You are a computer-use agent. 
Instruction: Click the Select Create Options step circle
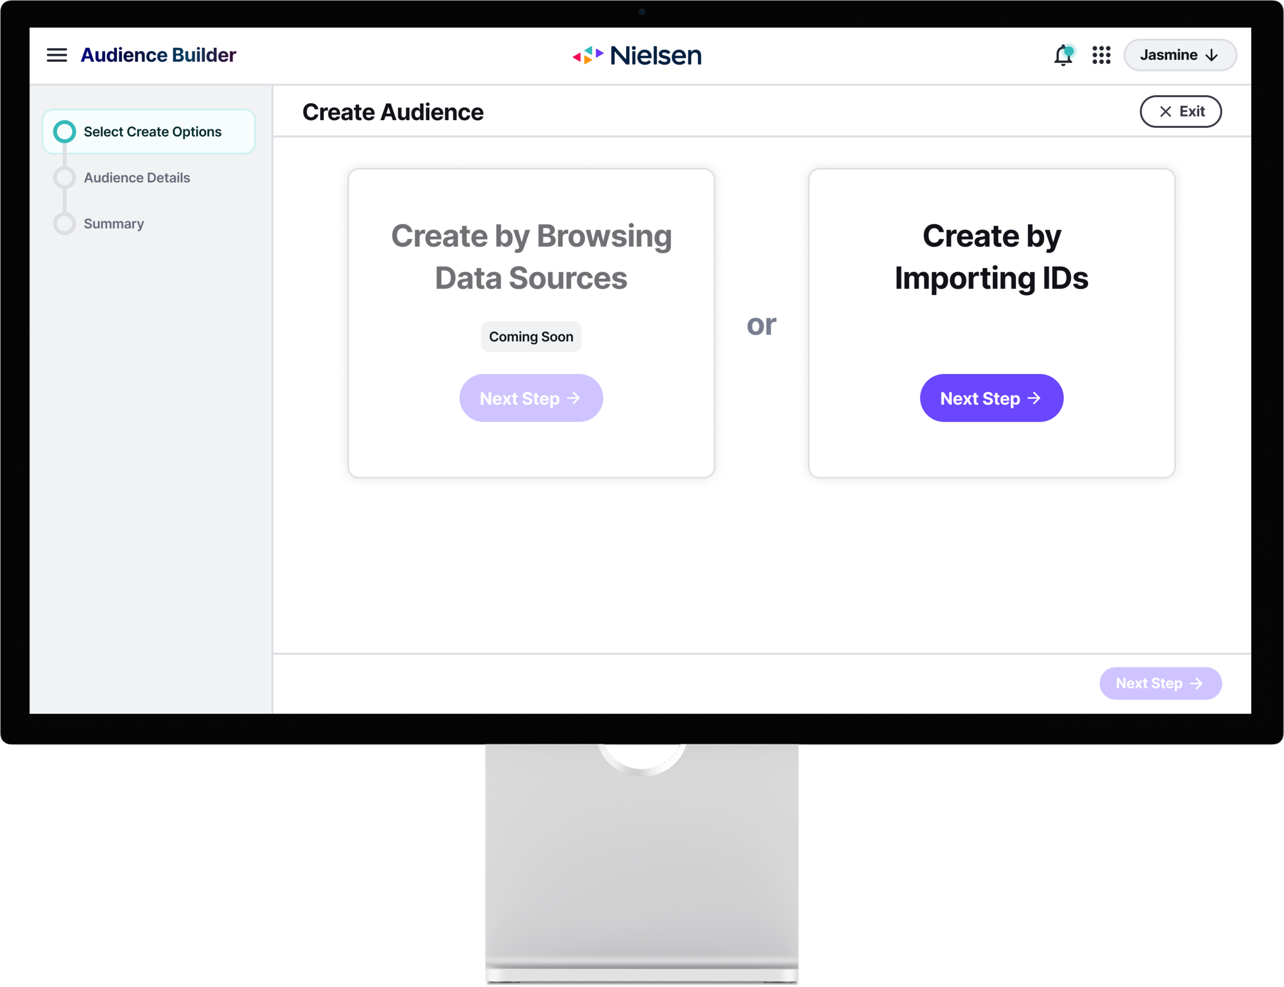point(65,132)
